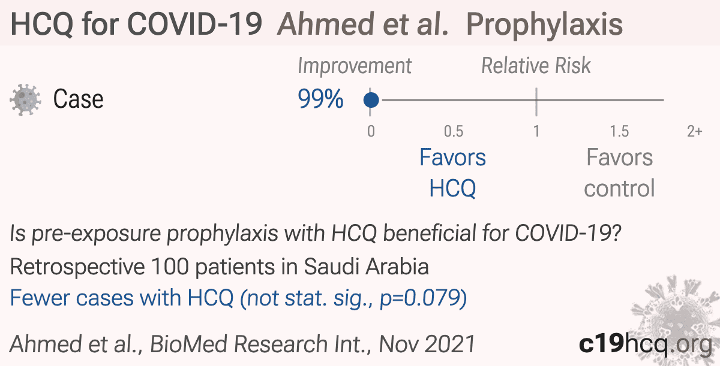The height and width of the screenshot is (366, 720).
Task: Click the Favors control label
Action: 619,173
